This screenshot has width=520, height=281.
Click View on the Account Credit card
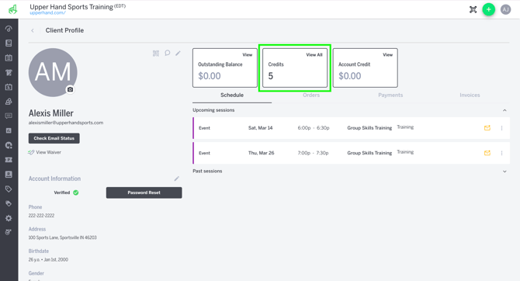pos(388,55)
